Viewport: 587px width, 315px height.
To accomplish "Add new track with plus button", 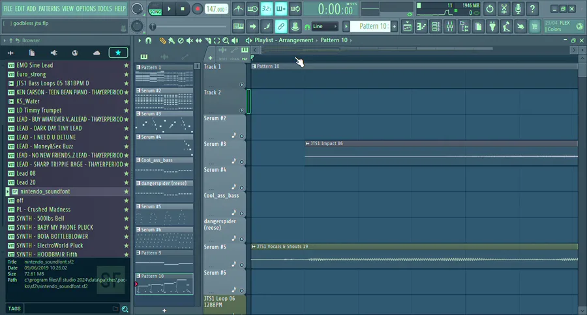I will point(211,58).
